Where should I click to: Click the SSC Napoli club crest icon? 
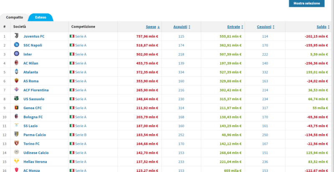(x=17, y=45)
